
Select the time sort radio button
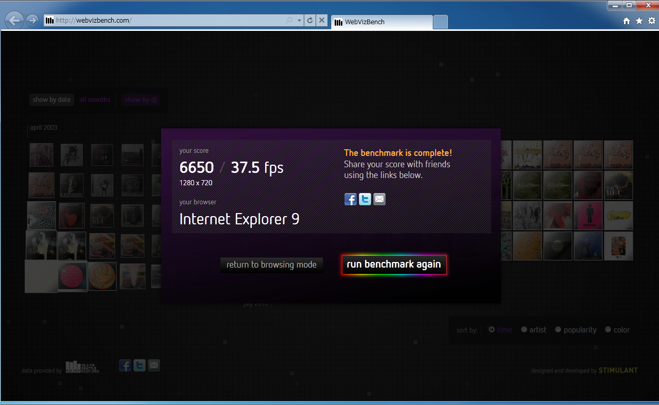[492, 330]
